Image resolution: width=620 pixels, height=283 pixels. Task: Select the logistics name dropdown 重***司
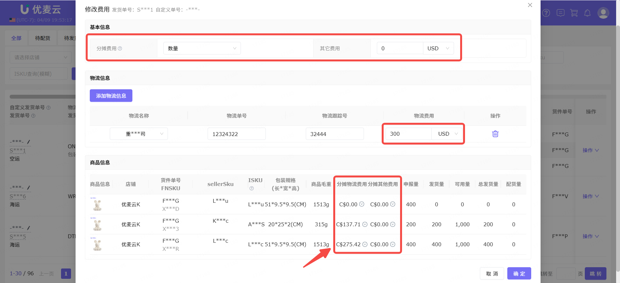coord(139,134)
